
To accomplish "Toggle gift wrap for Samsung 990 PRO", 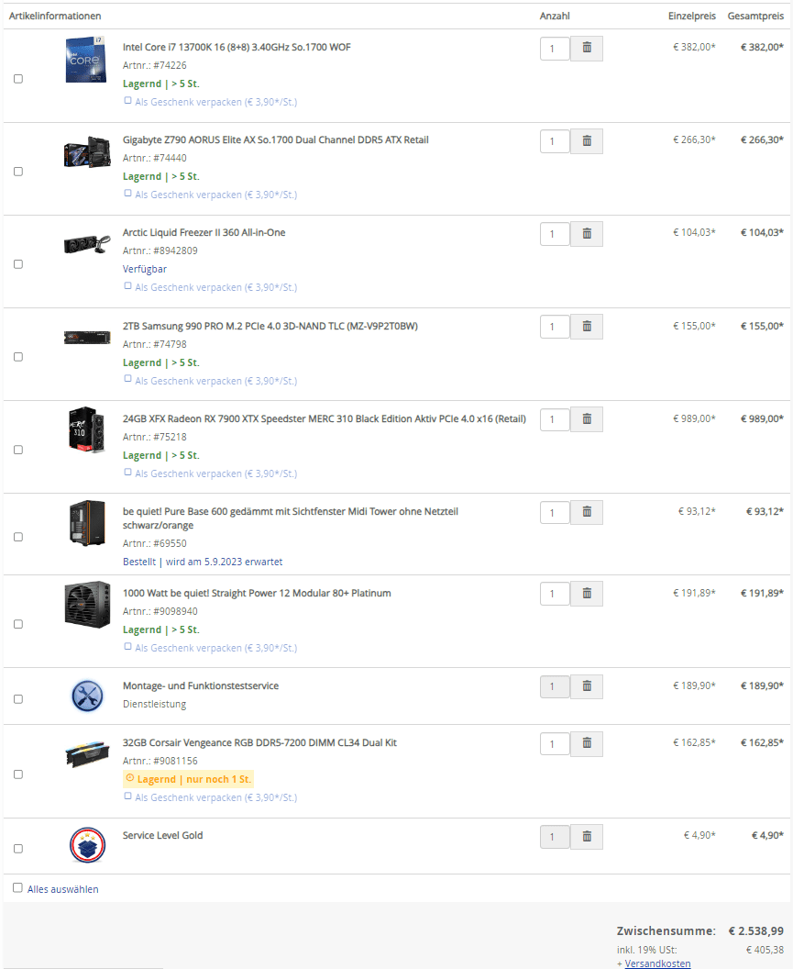I will click(x=127, y=379).
